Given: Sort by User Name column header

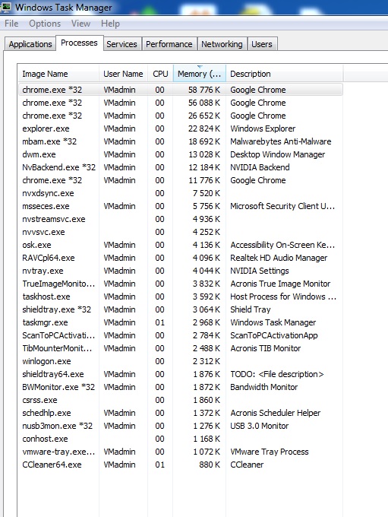Looking at the screenshot, I should [123, 74].
